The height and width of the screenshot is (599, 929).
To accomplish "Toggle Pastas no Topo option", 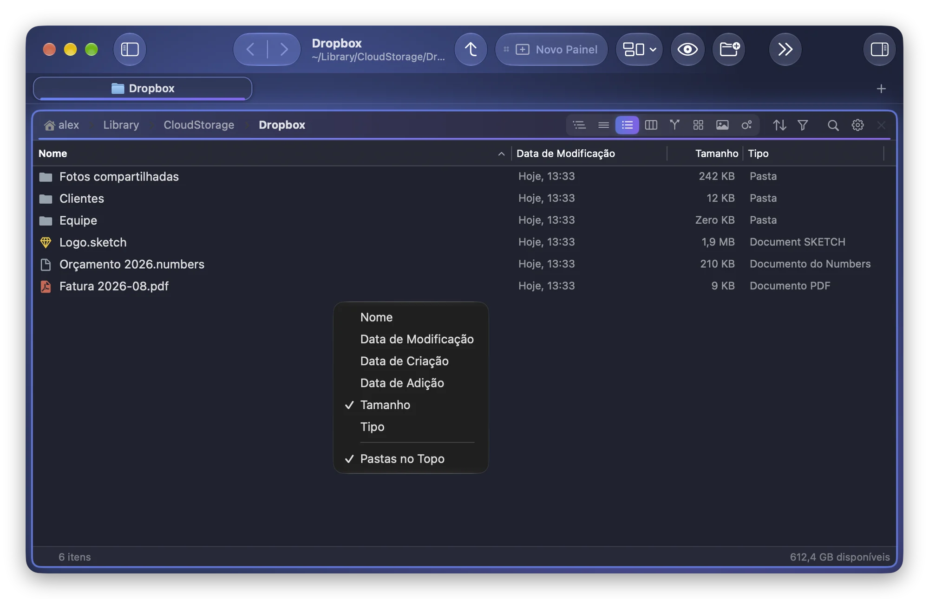I will point(411,459).
